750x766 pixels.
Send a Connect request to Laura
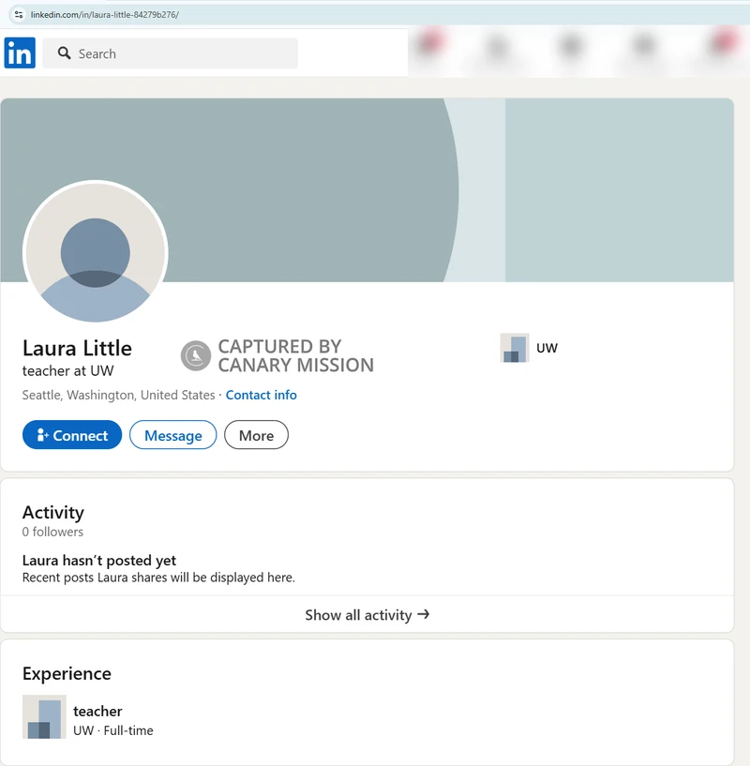point(72,435)
